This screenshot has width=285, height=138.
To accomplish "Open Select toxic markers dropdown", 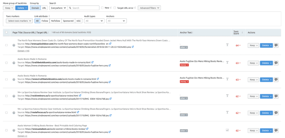I will tap(19, 21).
